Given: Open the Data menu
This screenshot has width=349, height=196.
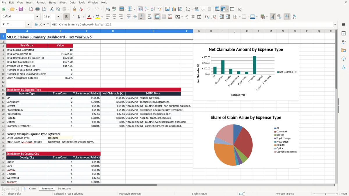Looking at the screenshot, I should [72, 2].
